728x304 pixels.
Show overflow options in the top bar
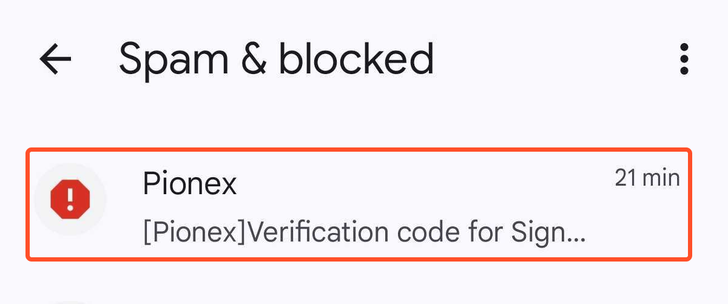coord(684,59)
